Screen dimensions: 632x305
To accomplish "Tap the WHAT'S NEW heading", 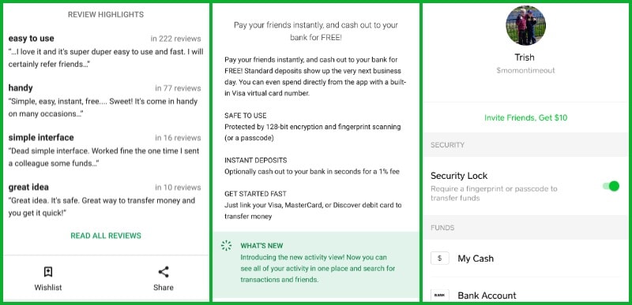I will (261, 246).
